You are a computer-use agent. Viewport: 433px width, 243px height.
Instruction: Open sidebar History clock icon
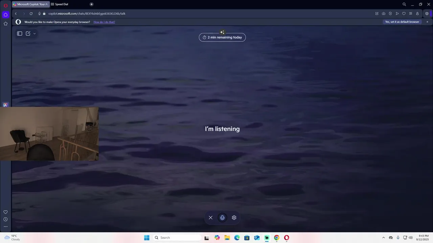click(5, 219)
